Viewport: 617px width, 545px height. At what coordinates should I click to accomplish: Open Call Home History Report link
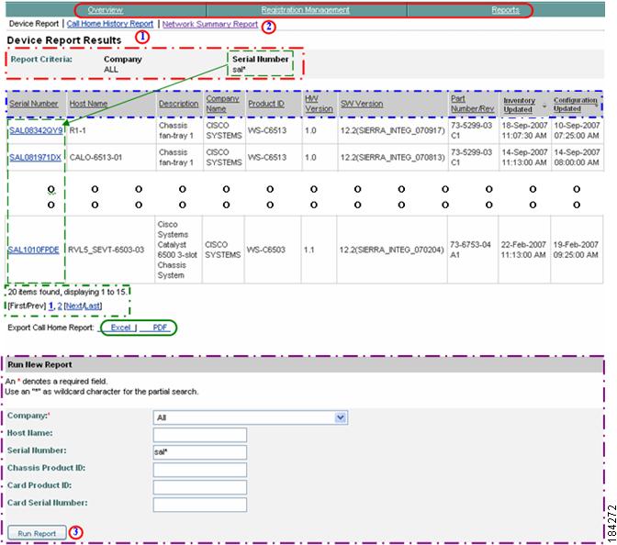tap(110, 24)
